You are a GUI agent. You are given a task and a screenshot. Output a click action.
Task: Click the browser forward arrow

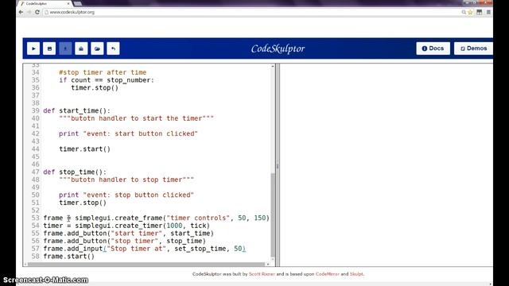click(x=29, y=12)
